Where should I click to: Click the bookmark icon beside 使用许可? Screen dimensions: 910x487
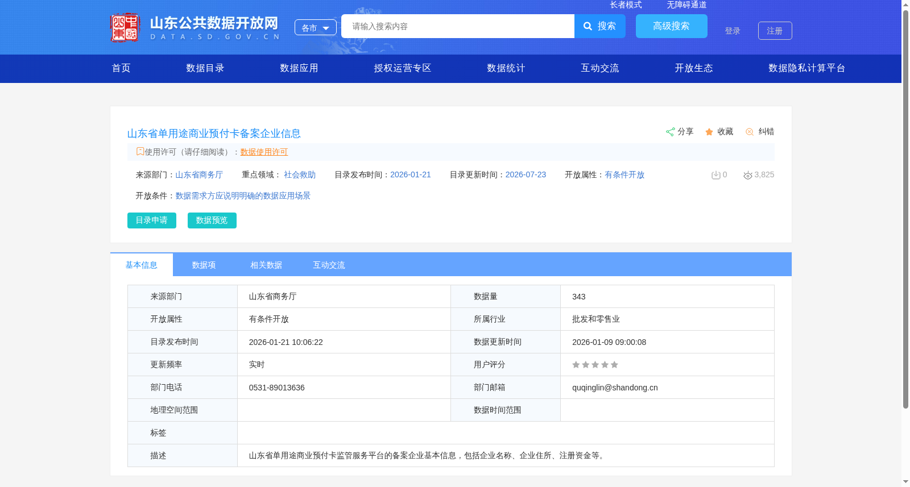[x=140, y=152]
